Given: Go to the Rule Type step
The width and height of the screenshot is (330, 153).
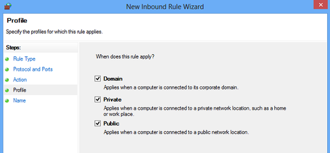Looking at the screenshot, I should [x=24, y=59].
